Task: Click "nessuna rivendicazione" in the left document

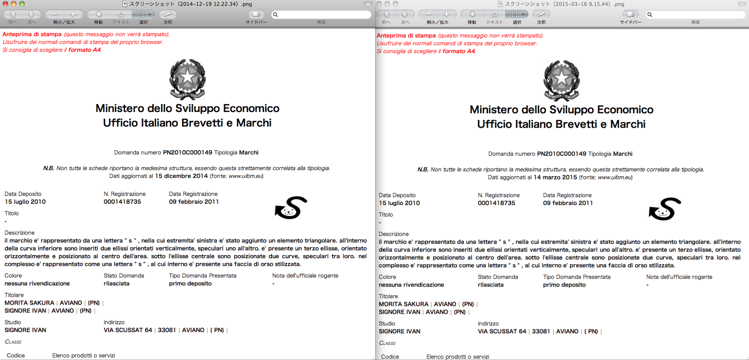Action: tap(37, 283)
